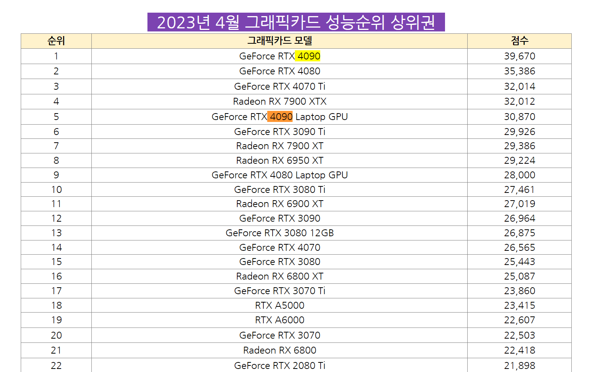Click the Radeon RX 6800 XT cell
The height and width of the screenshot is (372, 589).
[x=280, y=276]
